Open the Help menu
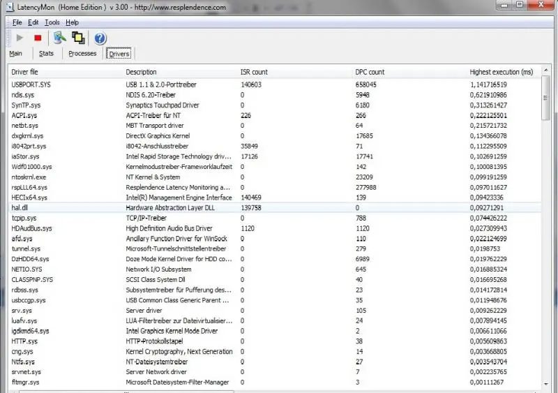 click(x=72, y=22)
